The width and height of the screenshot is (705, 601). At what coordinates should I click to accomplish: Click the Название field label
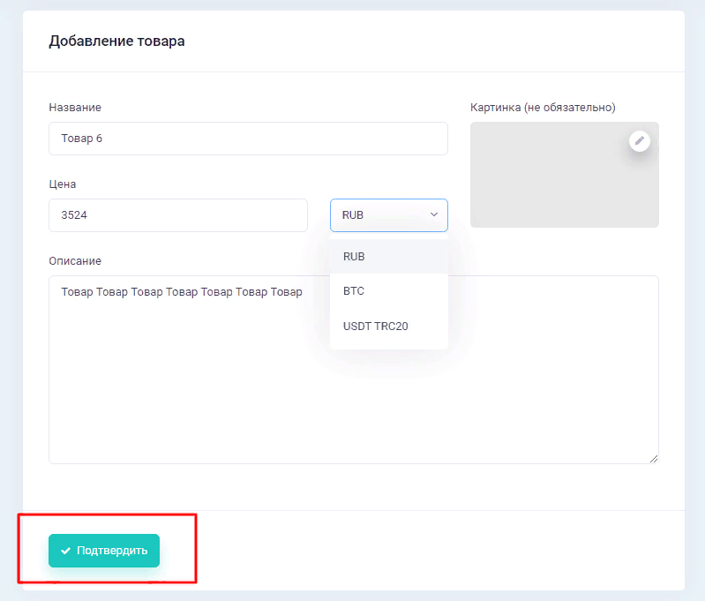[75, 108]
